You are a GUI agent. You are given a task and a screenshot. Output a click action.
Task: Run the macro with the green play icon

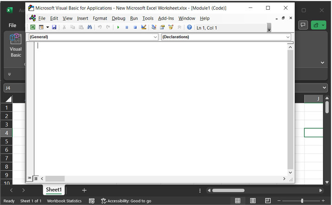(118, 27)
